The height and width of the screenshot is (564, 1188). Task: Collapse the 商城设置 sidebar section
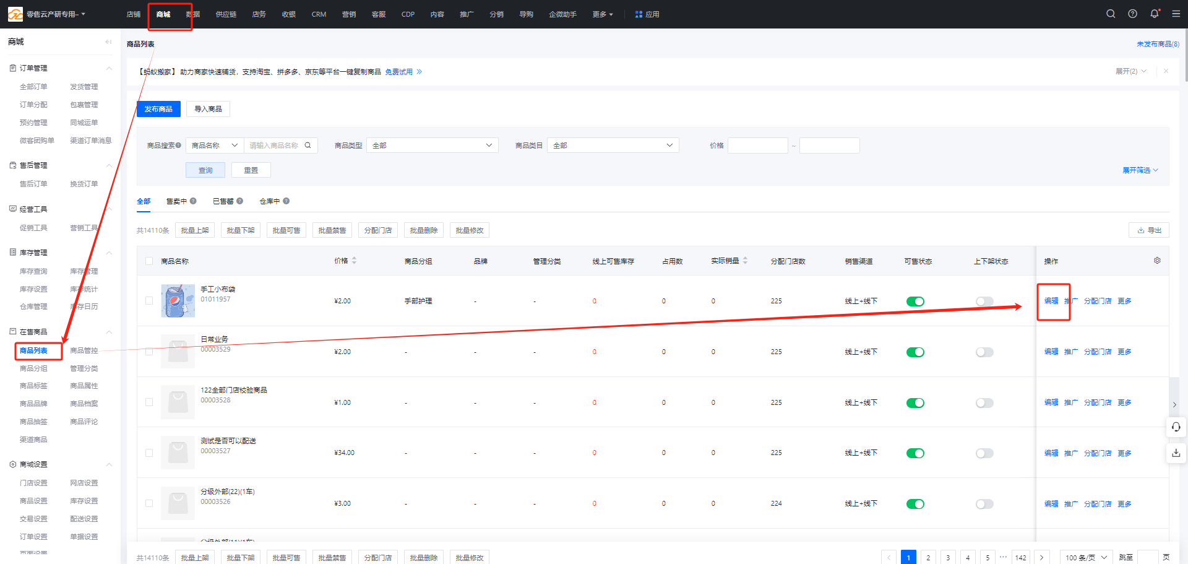pyautogui.click(x=109, y=464)
